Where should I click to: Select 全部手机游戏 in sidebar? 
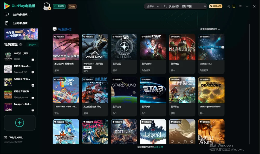(20, 23)
